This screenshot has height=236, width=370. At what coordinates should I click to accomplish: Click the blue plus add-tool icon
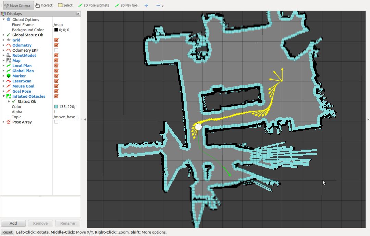click(146, 5)
